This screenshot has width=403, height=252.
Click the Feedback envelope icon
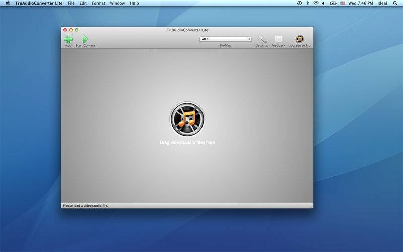[x=278, y=39]
